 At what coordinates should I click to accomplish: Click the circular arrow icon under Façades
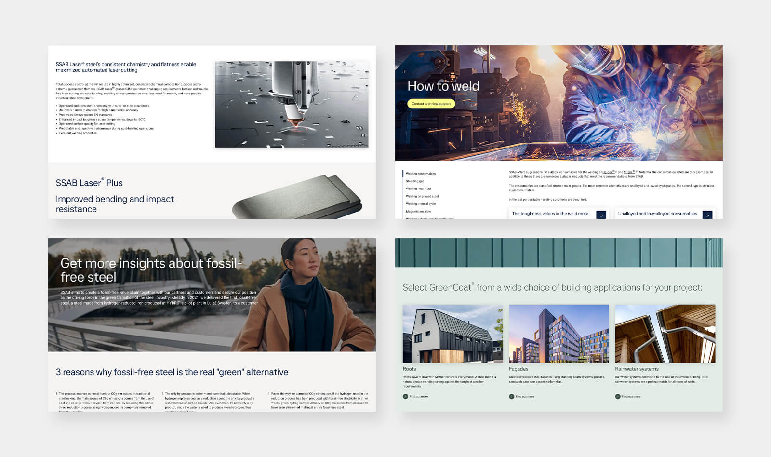pos(511,397)
